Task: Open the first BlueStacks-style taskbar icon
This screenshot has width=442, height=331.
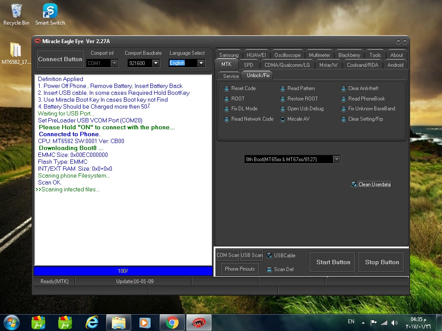Action: [38, 322]
